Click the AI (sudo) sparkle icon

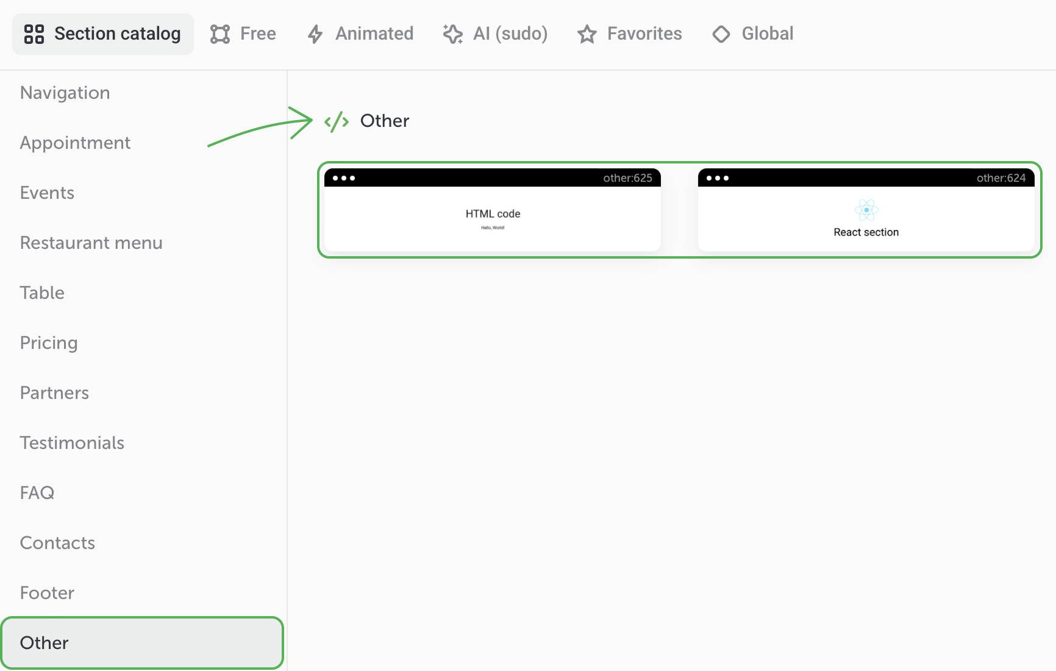[452, 34]
